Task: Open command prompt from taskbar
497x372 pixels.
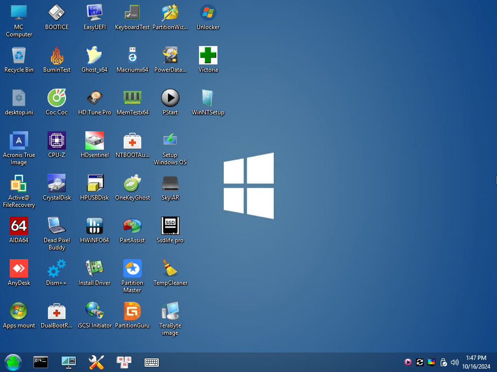Action: 41,362
